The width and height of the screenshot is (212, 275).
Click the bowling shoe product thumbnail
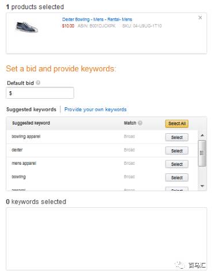click(26, 27)
